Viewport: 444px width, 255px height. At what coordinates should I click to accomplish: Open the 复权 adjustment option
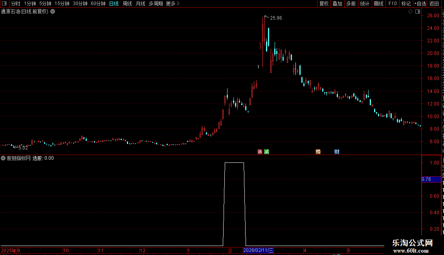coord(324,4)
